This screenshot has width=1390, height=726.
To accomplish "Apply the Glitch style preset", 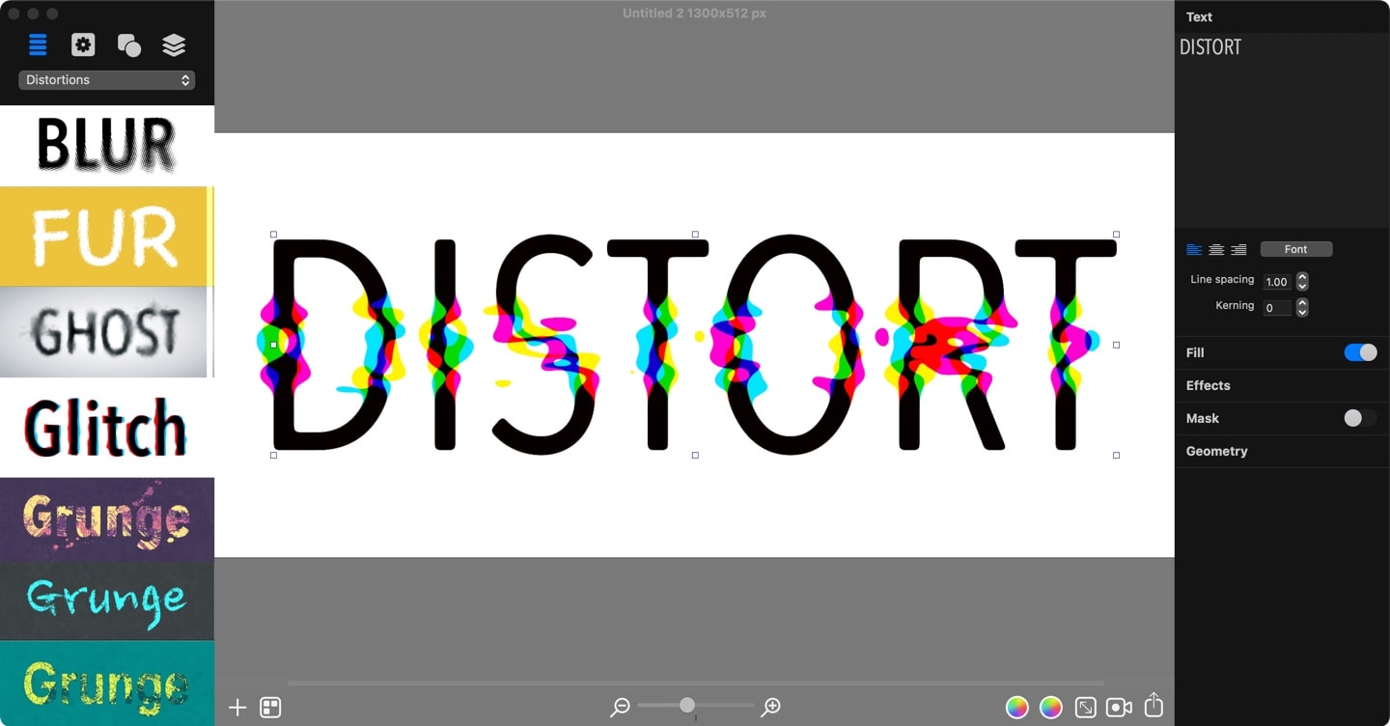I will [106, 427].
